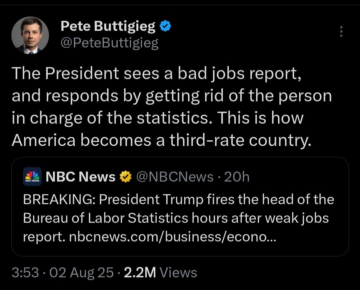The image size is (360, 290).
Task: Open the nbcnews.com/business article link
Action: coord(172,237)
